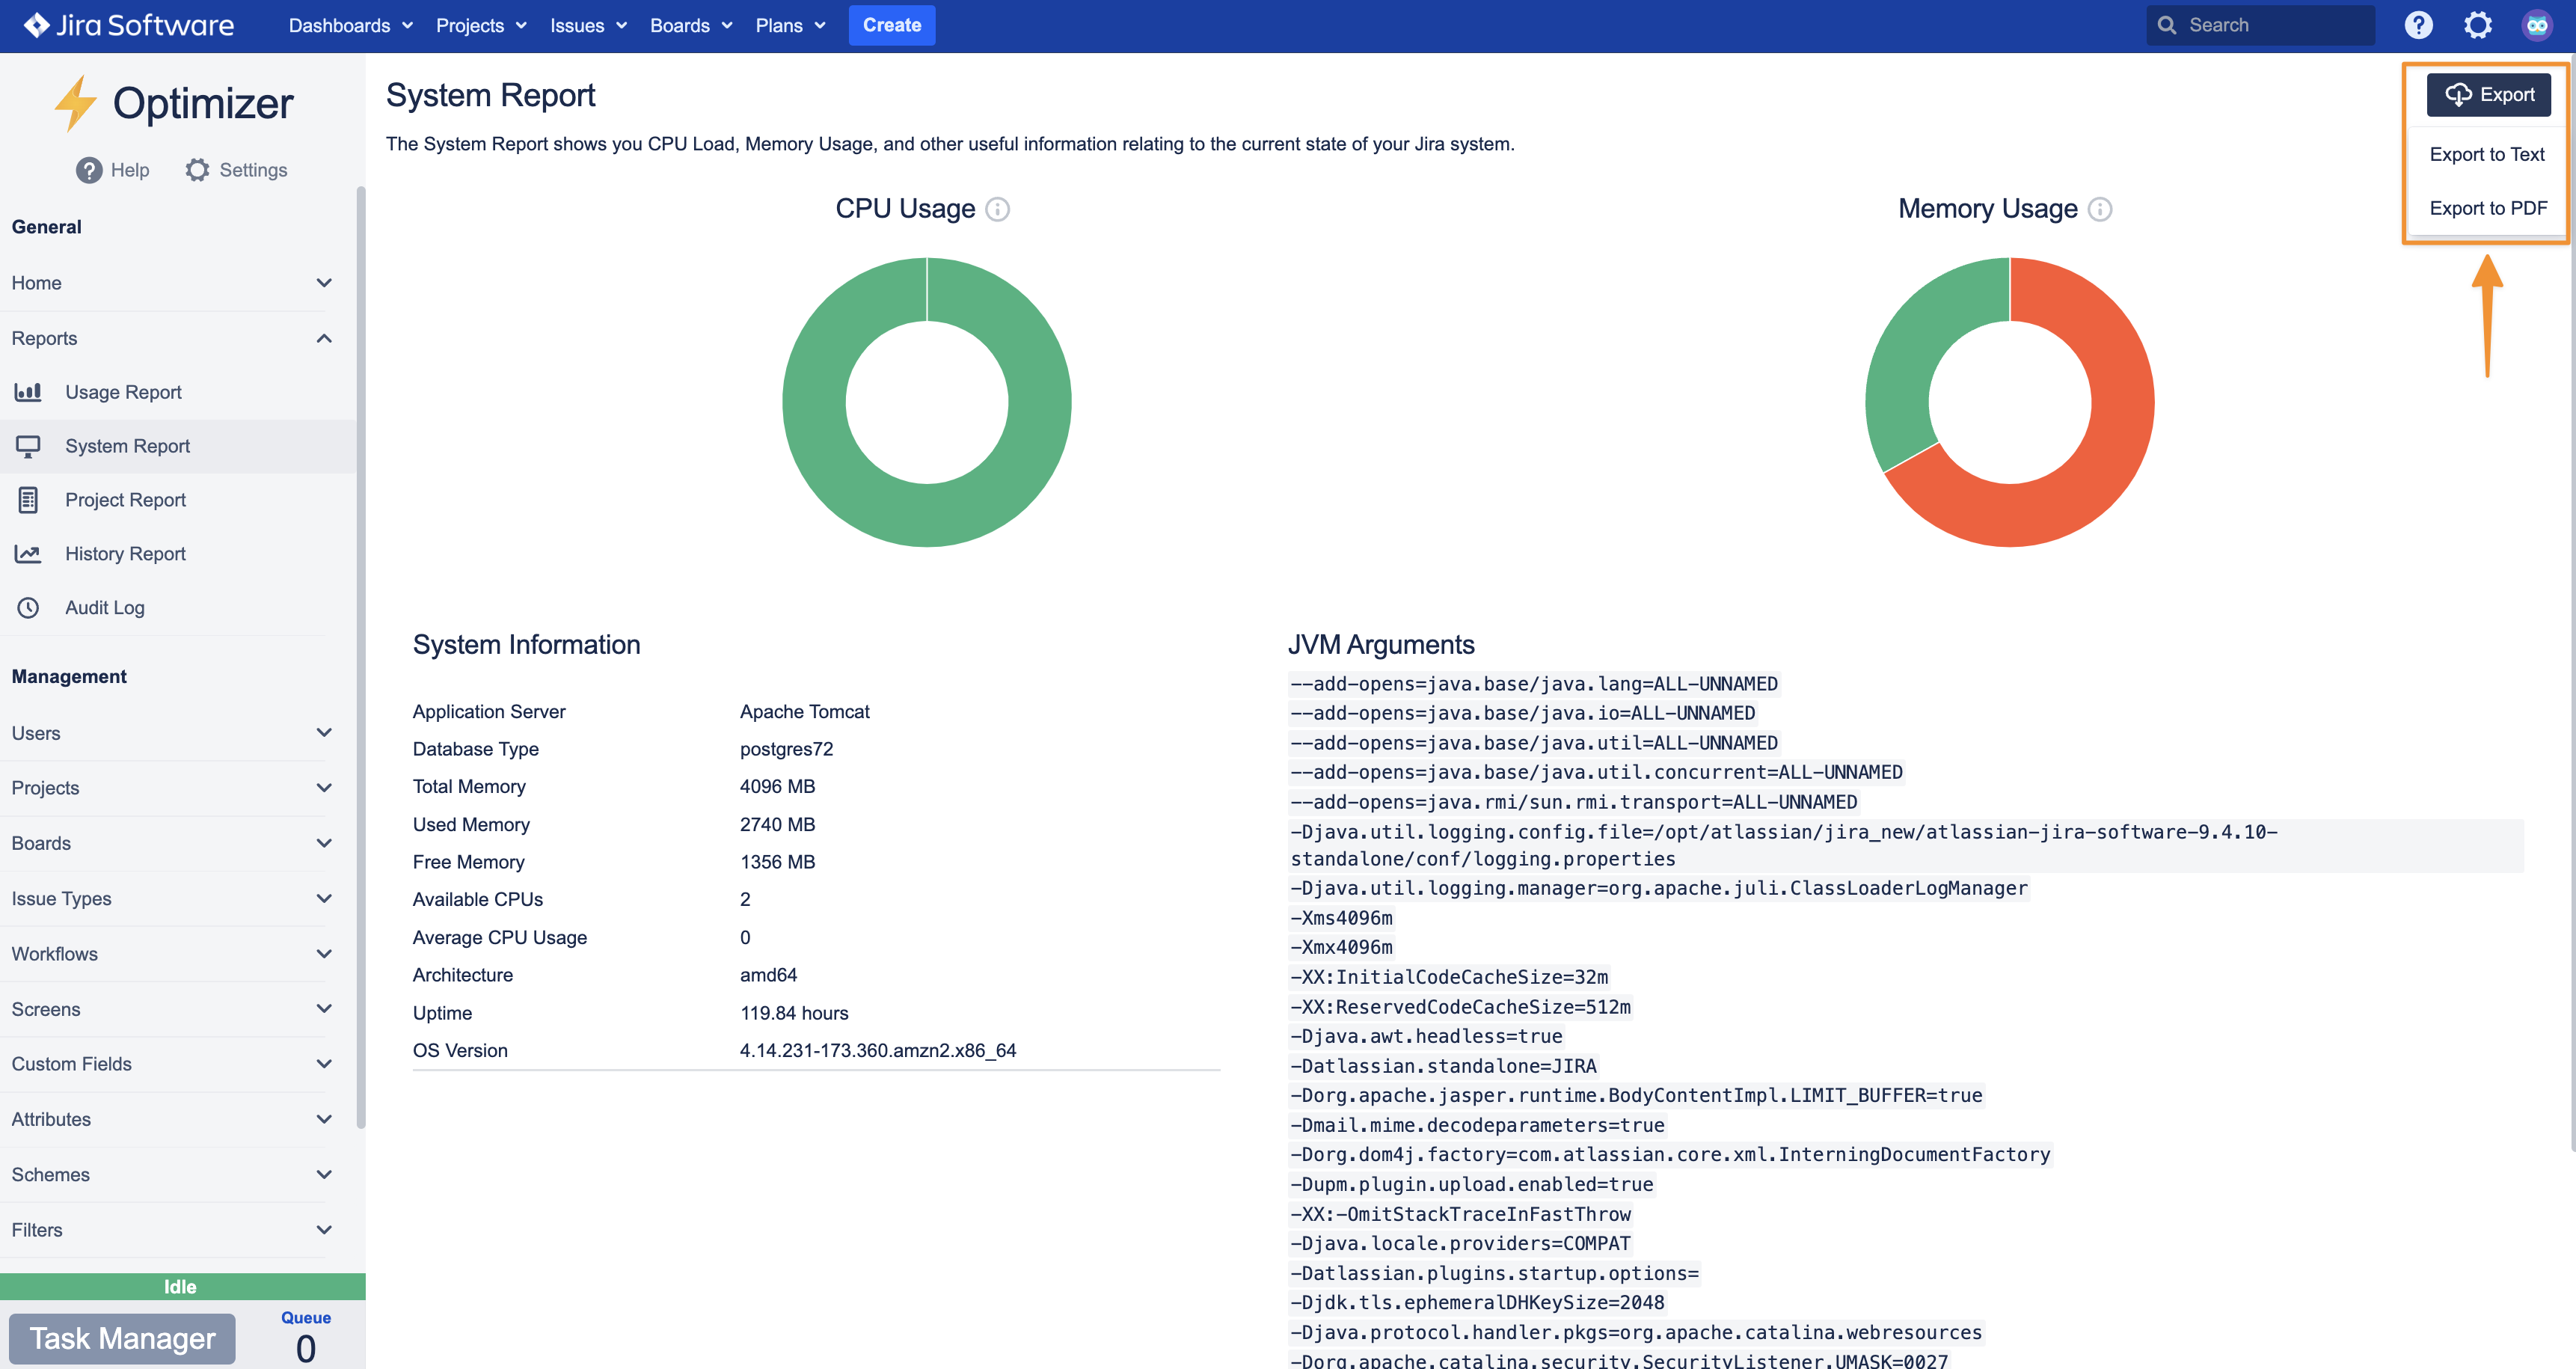
Task: Click the CPU Usage info icon
Action: 997,209
